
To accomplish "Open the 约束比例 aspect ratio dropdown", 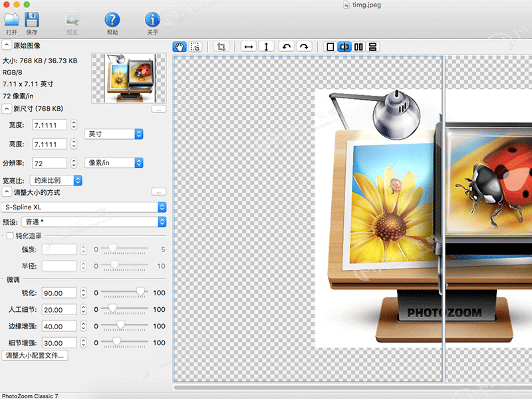I will pyautogui.click(x=56, y=180).
